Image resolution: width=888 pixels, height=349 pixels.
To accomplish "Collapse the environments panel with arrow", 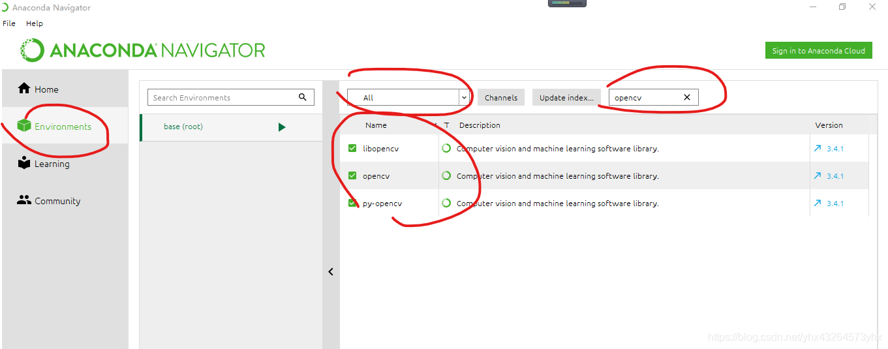I will click(x=331, y=271).
